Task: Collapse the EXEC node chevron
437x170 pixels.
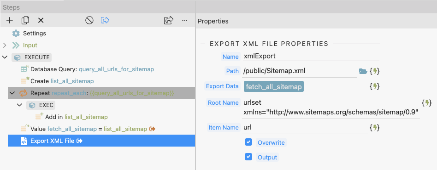Action: tap(19, 105)
